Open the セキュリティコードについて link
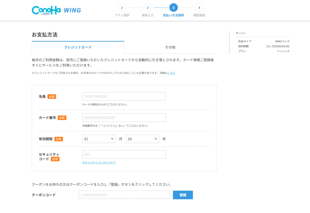 (99, 162)
